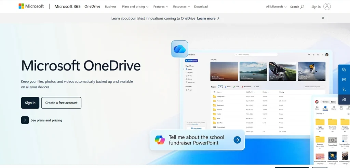
Task: Open the chat icon in the side contact panel
Action: 344,69
